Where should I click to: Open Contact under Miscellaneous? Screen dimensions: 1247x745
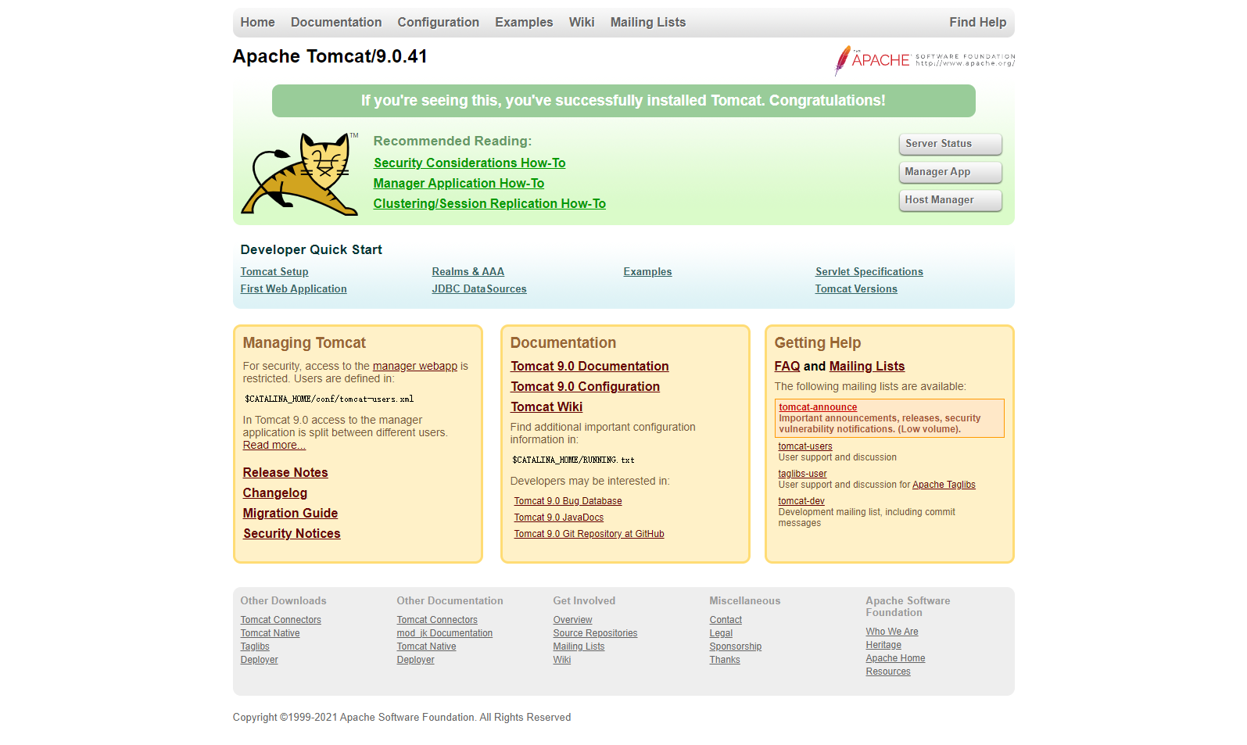[x=726, y=620]
